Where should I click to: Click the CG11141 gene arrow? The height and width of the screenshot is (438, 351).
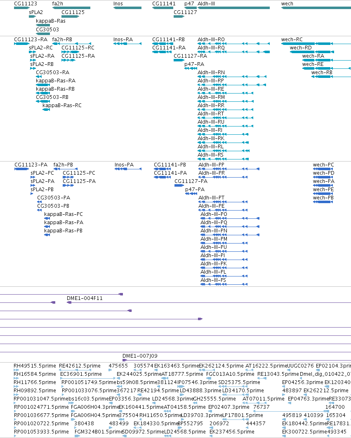point(163,8)
